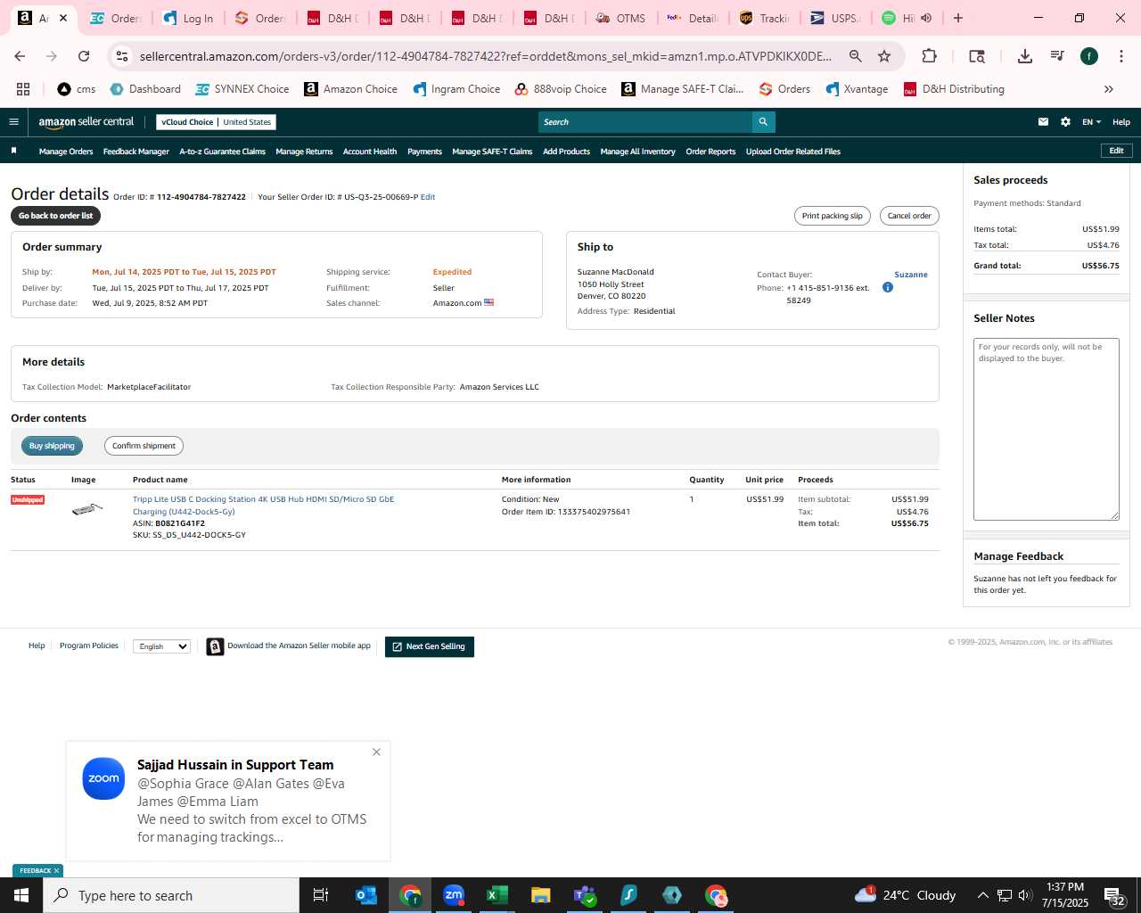
Task: Show hidden system tray icons
Action: (982, 895)
